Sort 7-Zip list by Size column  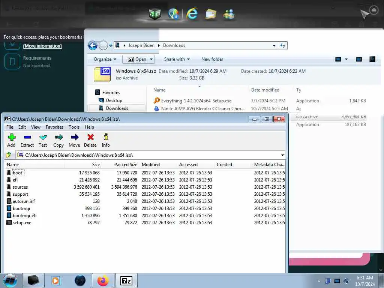pyautogui.click(x=83, y=165)
